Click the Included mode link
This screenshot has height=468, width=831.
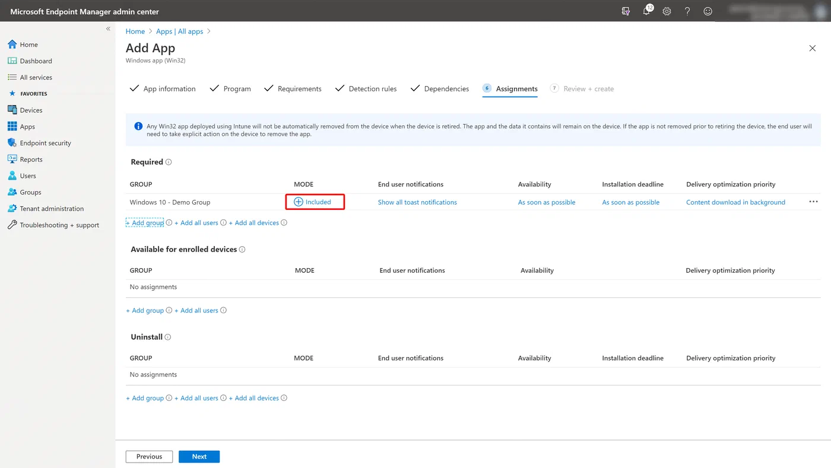click(x=313, y=202)
